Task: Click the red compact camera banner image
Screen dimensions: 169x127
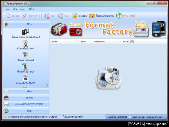Action: [x=75, y=32]
